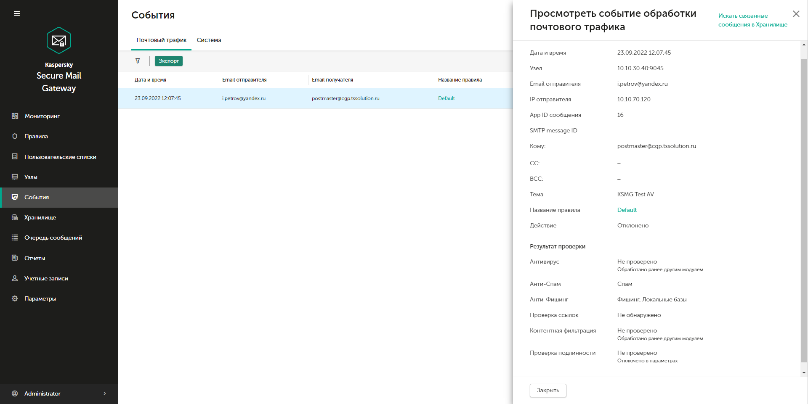Click the Отчеты report icon

(x=15, y=258)
